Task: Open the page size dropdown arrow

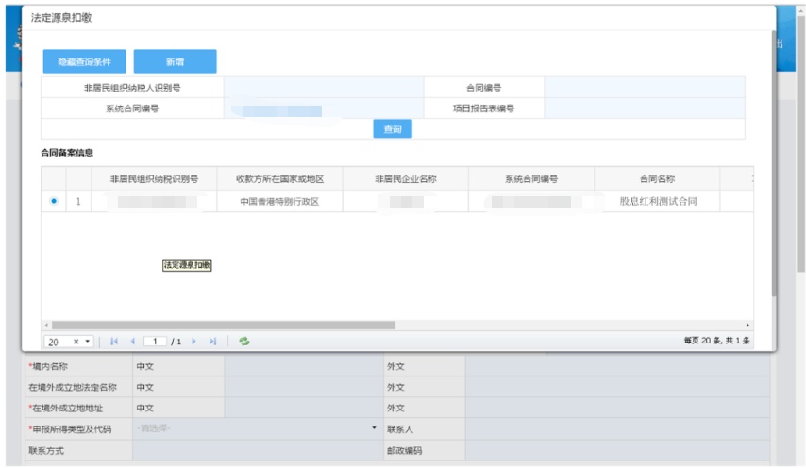Action: pyautogui.click(x=88, y=341)
